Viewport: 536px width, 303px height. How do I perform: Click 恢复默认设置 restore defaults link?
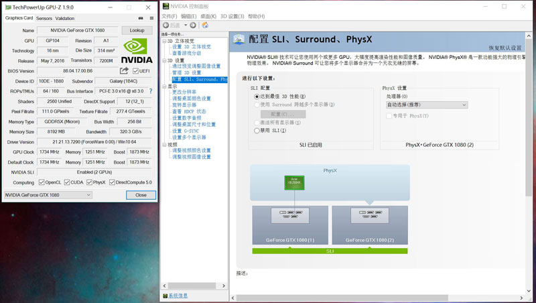[x=505, y=48]
